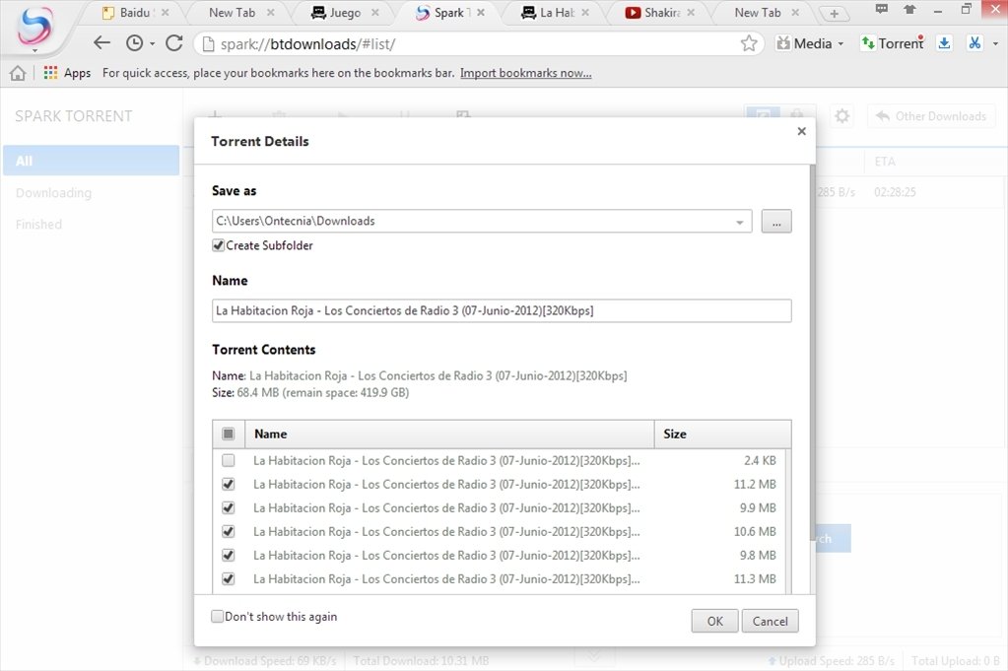1008x671 pixels.
Task: Uncheck the 11.2 MB file checkbox
Action: coord(229,484)
